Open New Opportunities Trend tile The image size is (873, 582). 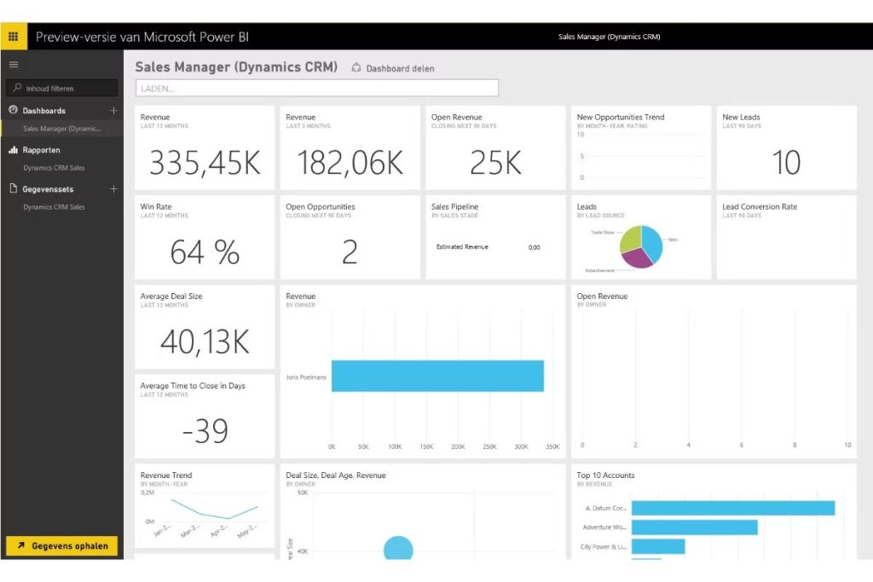tap(641, 147)
